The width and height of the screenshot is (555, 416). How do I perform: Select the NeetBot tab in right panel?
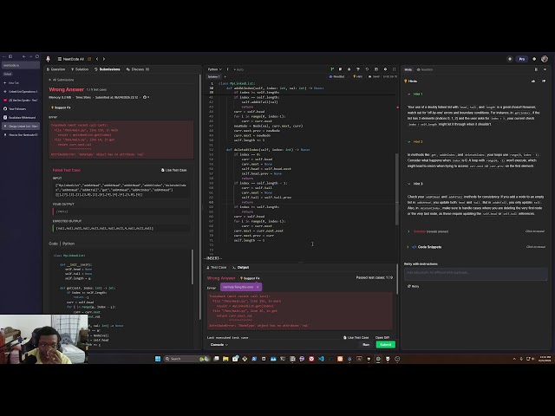tap(425, 69)
